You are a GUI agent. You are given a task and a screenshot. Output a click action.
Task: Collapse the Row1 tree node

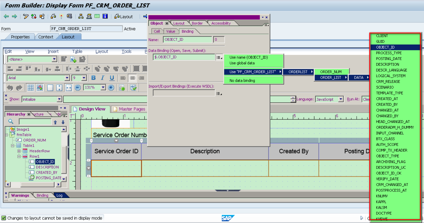(19, 156)
